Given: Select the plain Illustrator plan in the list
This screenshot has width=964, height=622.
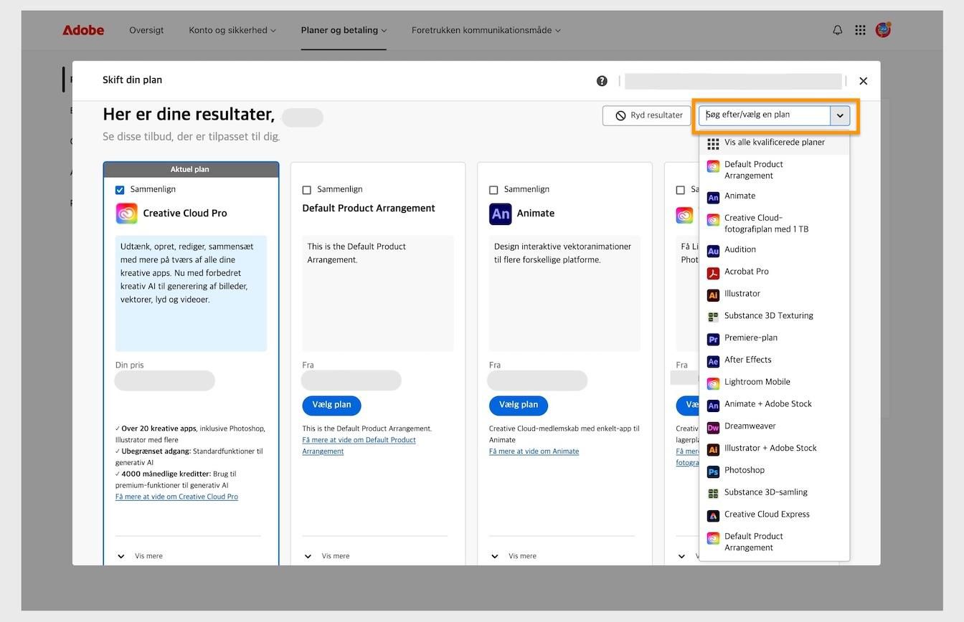Looking at the screenshot, I should 775,294.
